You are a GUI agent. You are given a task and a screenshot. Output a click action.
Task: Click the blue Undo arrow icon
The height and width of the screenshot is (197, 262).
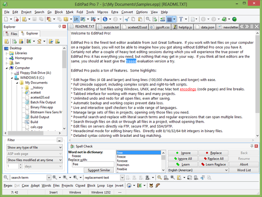tap(105, 19)
